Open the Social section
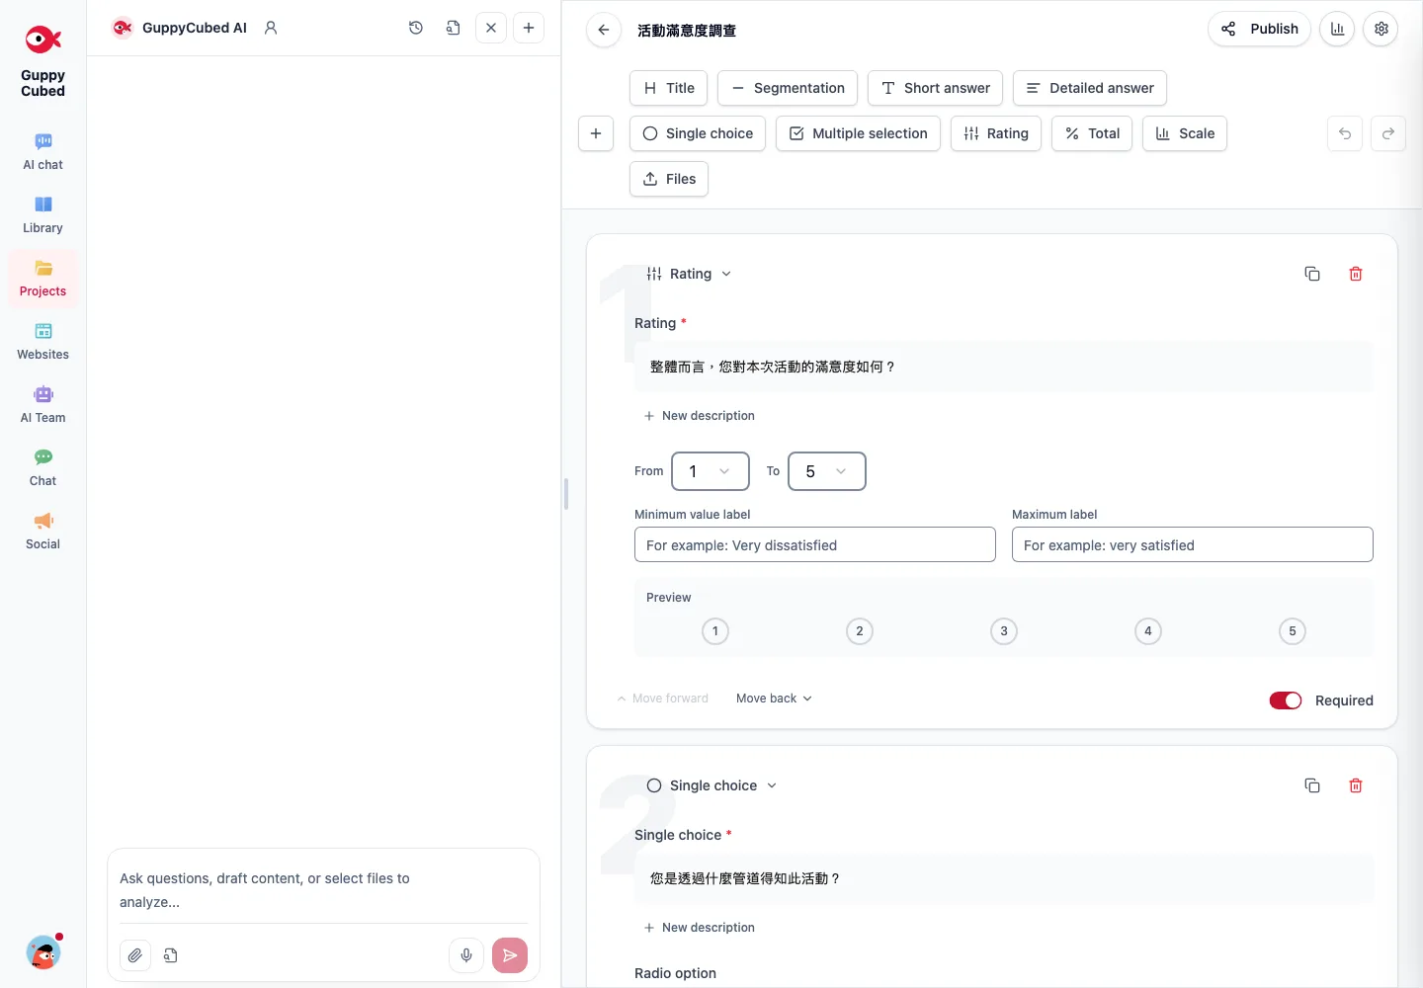 click(x=42, y=532)
